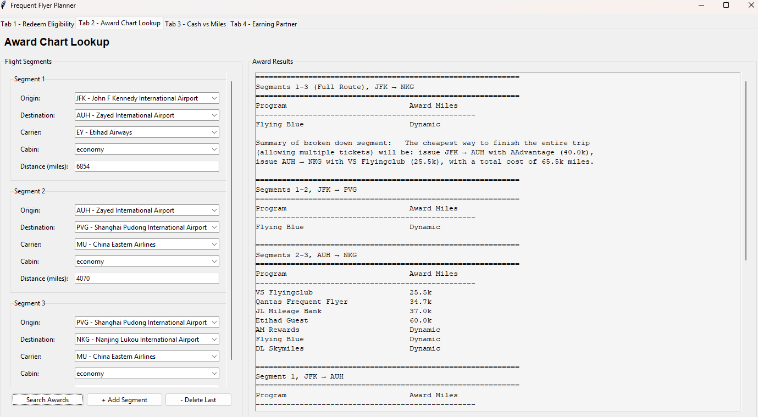
Task: Click the Award Results vertical scrollbar
Action: click(x=746, y=170)
